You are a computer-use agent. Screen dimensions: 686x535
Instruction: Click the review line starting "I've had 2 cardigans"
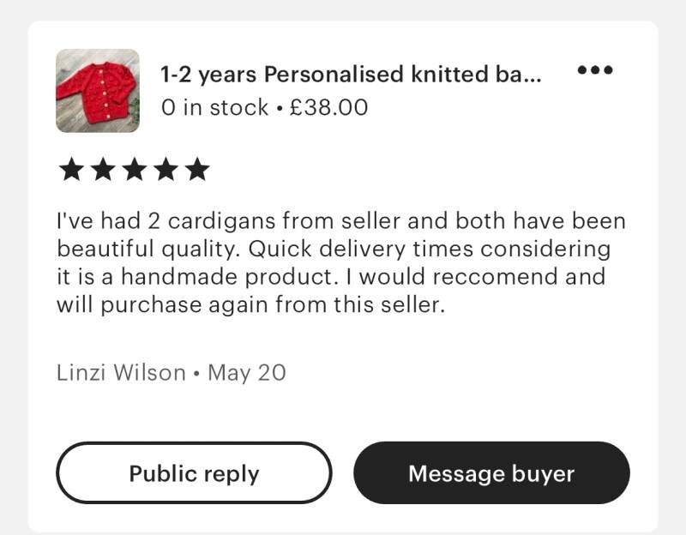340,222
